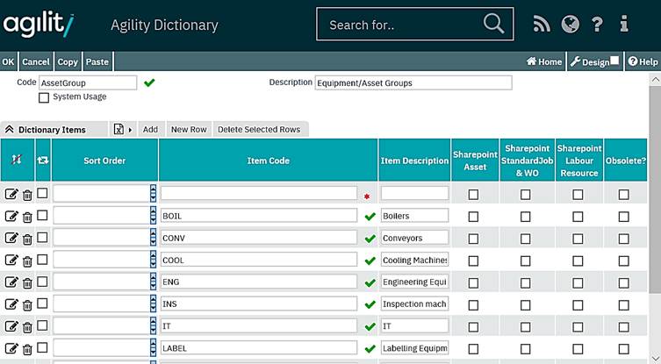This screenshot has height=364, width=661.
Task: Edit the BOIL row using pencil icon
Action: (11, 216)
